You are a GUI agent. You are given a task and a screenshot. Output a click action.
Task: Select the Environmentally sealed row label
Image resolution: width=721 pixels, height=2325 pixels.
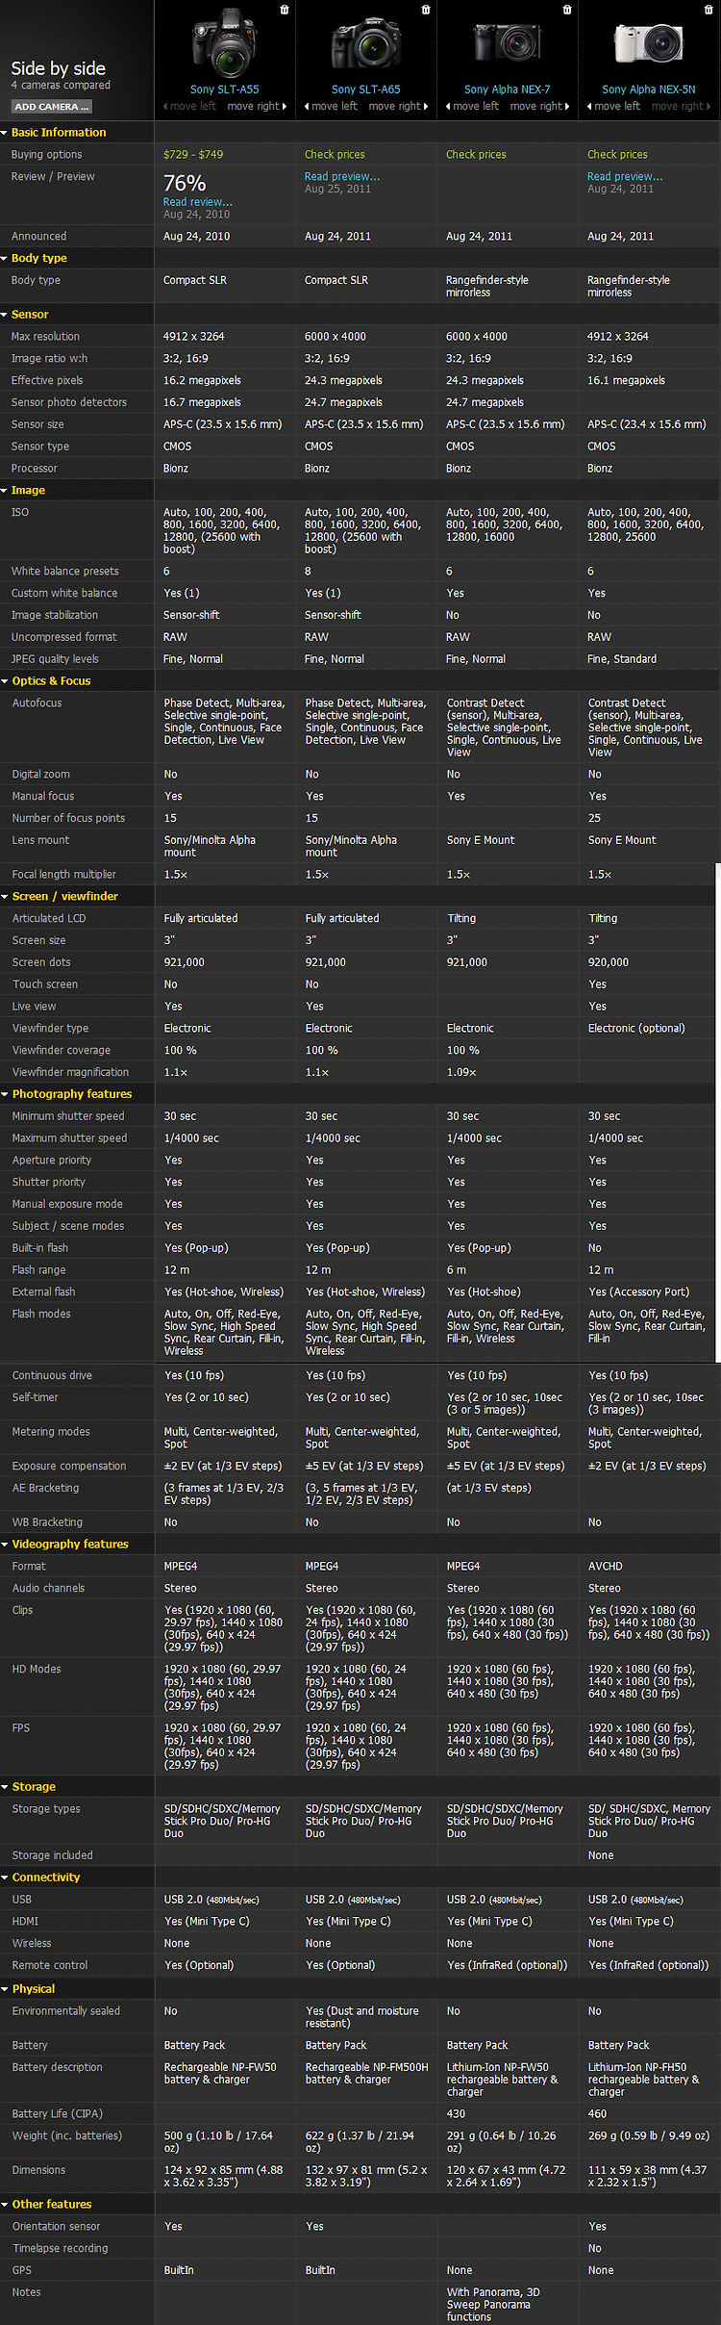[66, 2011]
